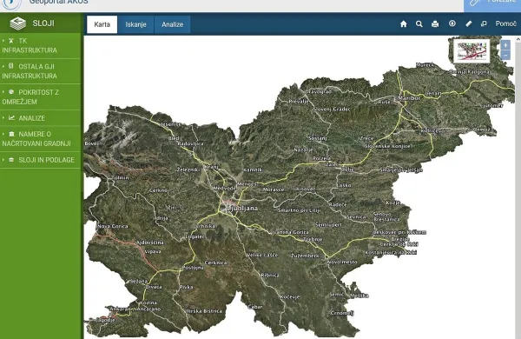The image size is (521, 339).
Task: Click the home extent icon
Action: (404, 24)
